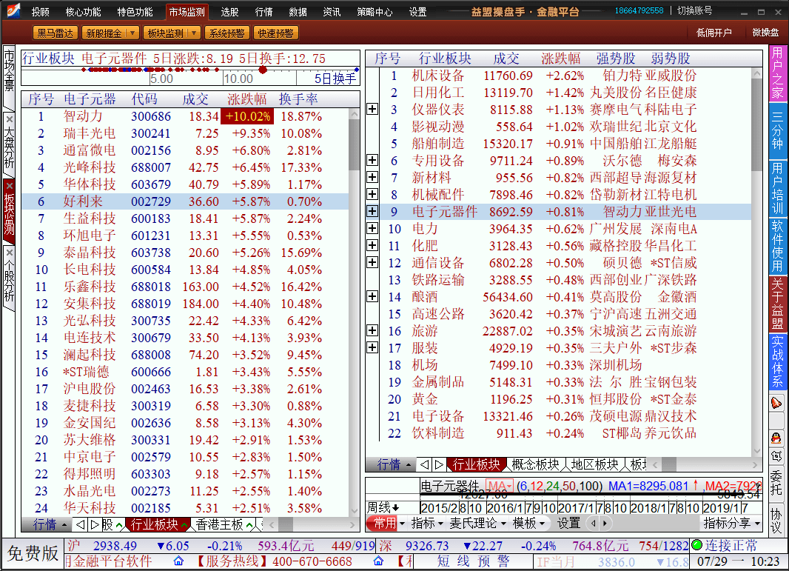
Task: Open the QQ penguin icon in right sidebar
Action: coord(776,438)
